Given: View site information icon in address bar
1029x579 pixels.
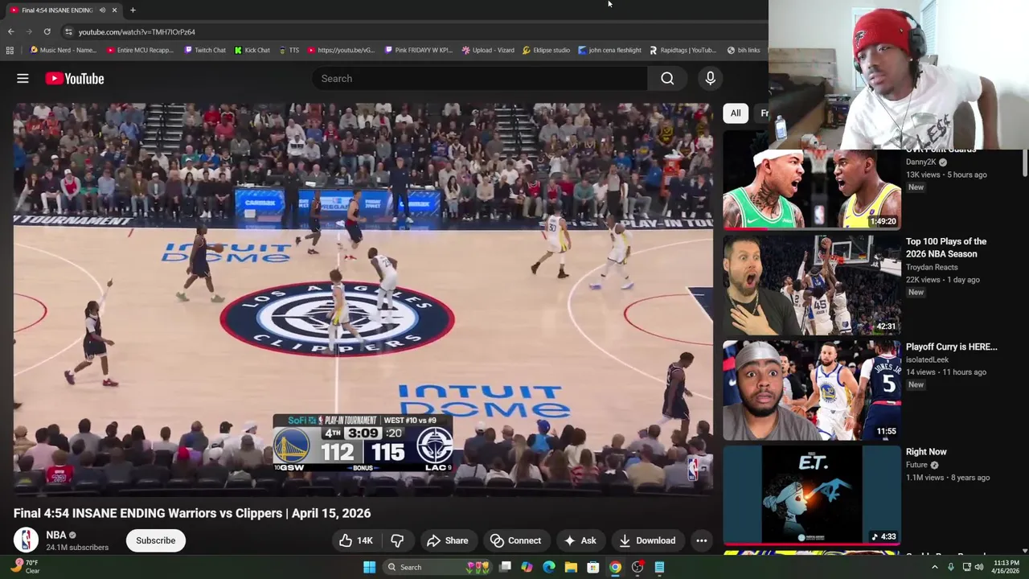Looking at the screenshot, I should point(68,31).
